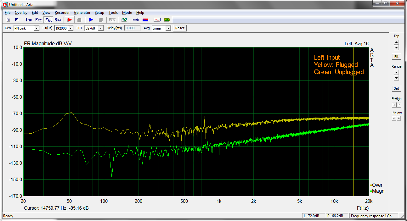Click the New file icon

tap(8, 20)
